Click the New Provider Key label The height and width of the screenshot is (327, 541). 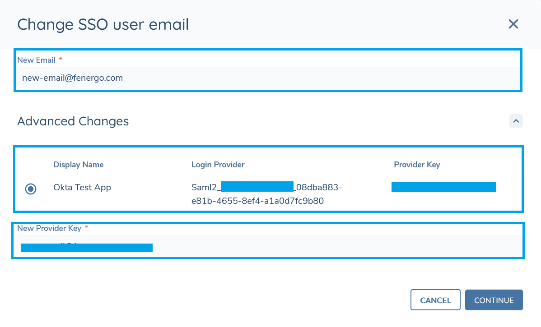pyautogui.click(x=49, y=228)
